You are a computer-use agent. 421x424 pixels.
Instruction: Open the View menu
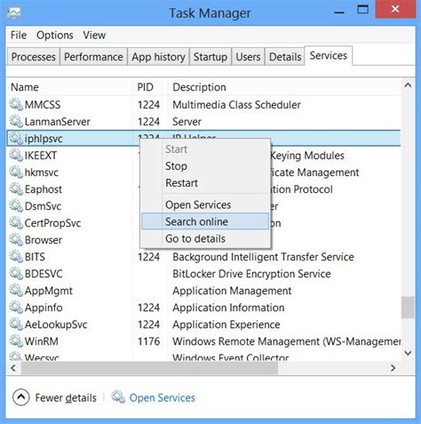[x=94, y=35]
